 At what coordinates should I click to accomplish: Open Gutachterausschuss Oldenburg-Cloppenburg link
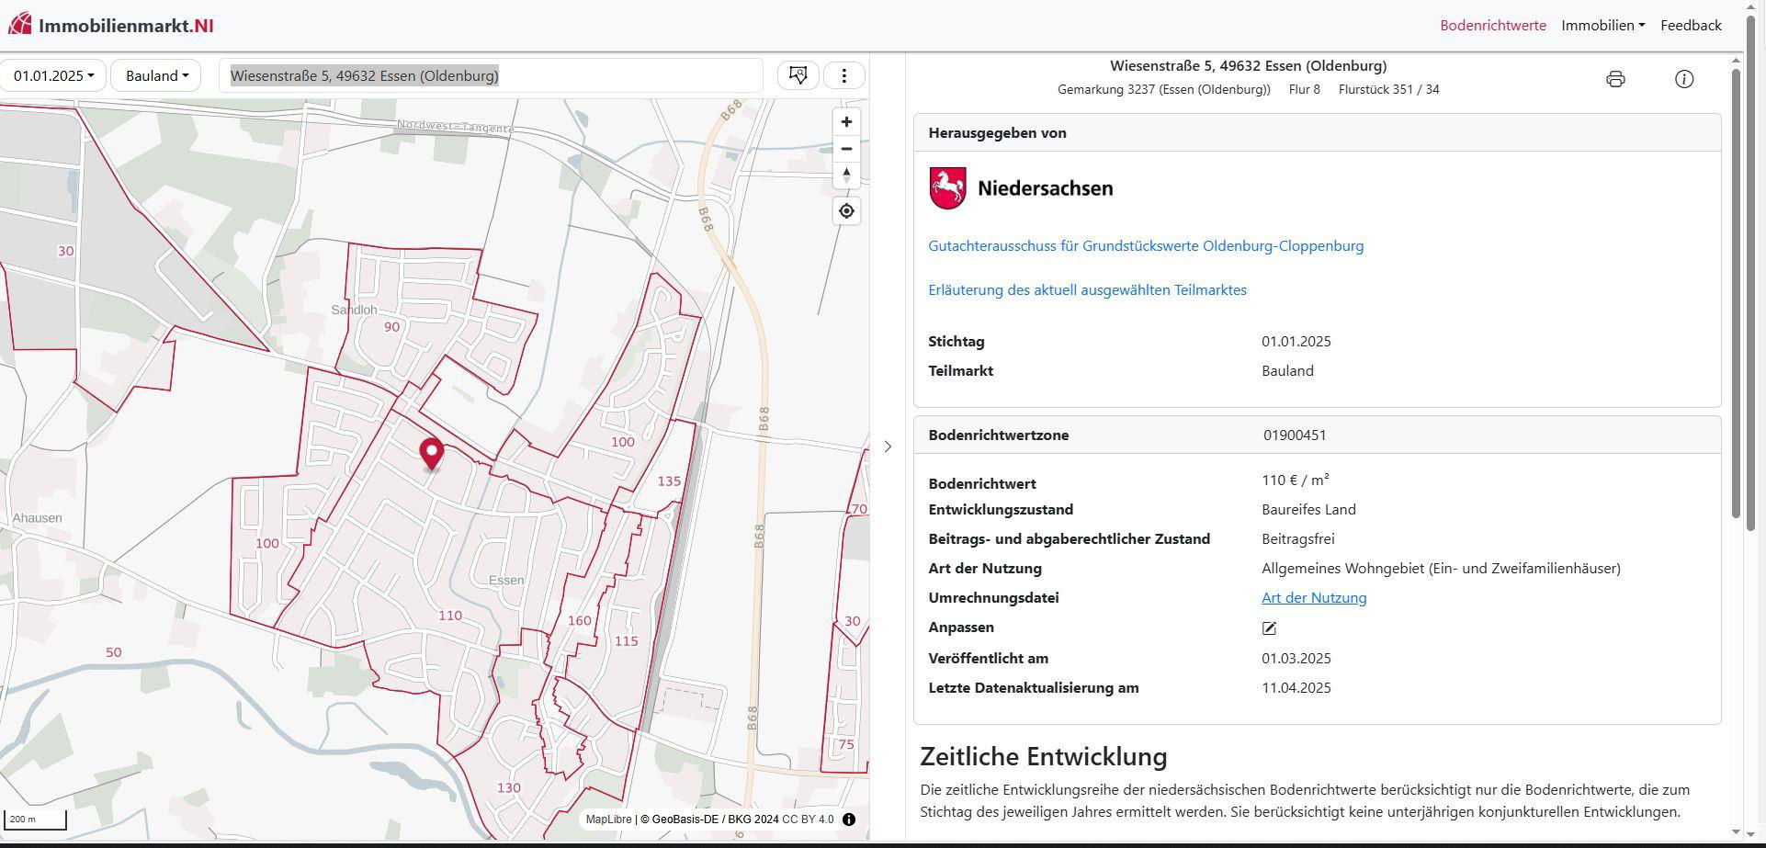click(1146, 246)
